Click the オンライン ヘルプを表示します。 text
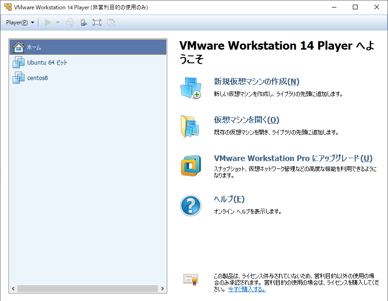388x301 pixels. (x=247, y=211)
